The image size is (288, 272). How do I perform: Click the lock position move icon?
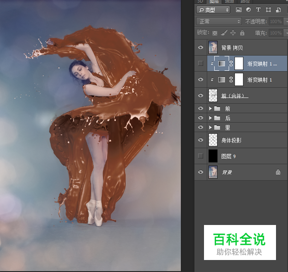233,33
